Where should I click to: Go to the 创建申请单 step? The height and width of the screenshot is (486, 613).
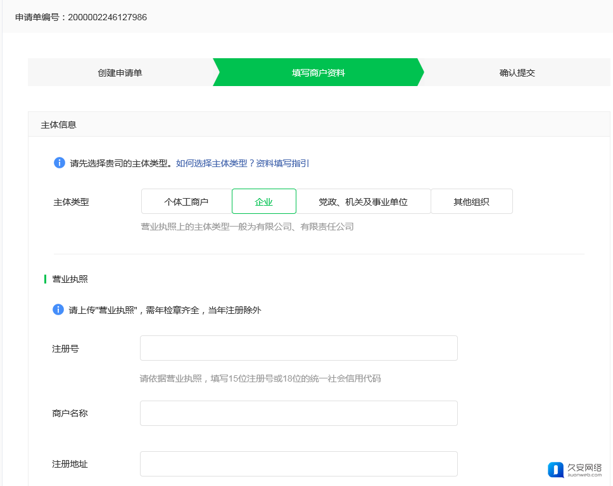120,73
